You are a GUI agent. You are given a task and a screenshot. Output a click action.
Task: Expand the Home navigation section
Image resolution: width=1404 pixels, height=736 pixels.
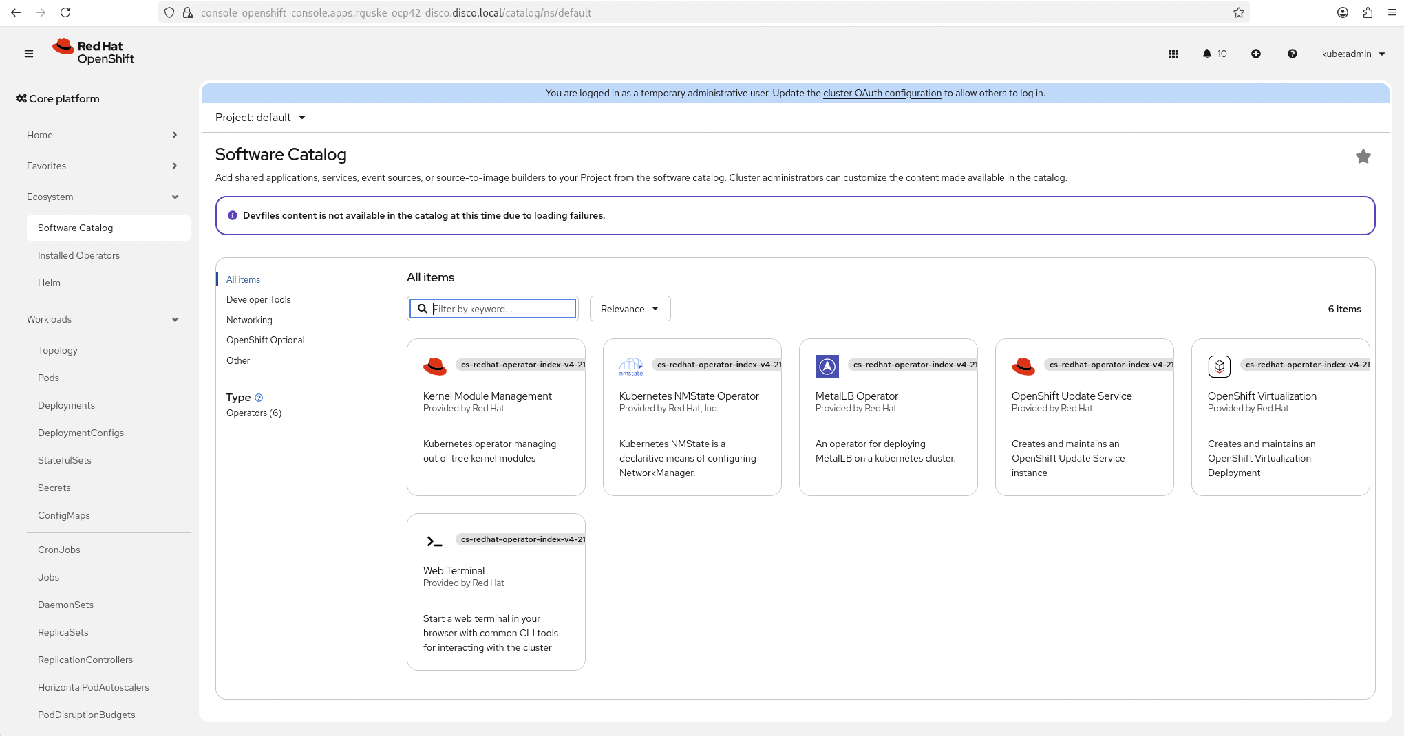point(103,135)
